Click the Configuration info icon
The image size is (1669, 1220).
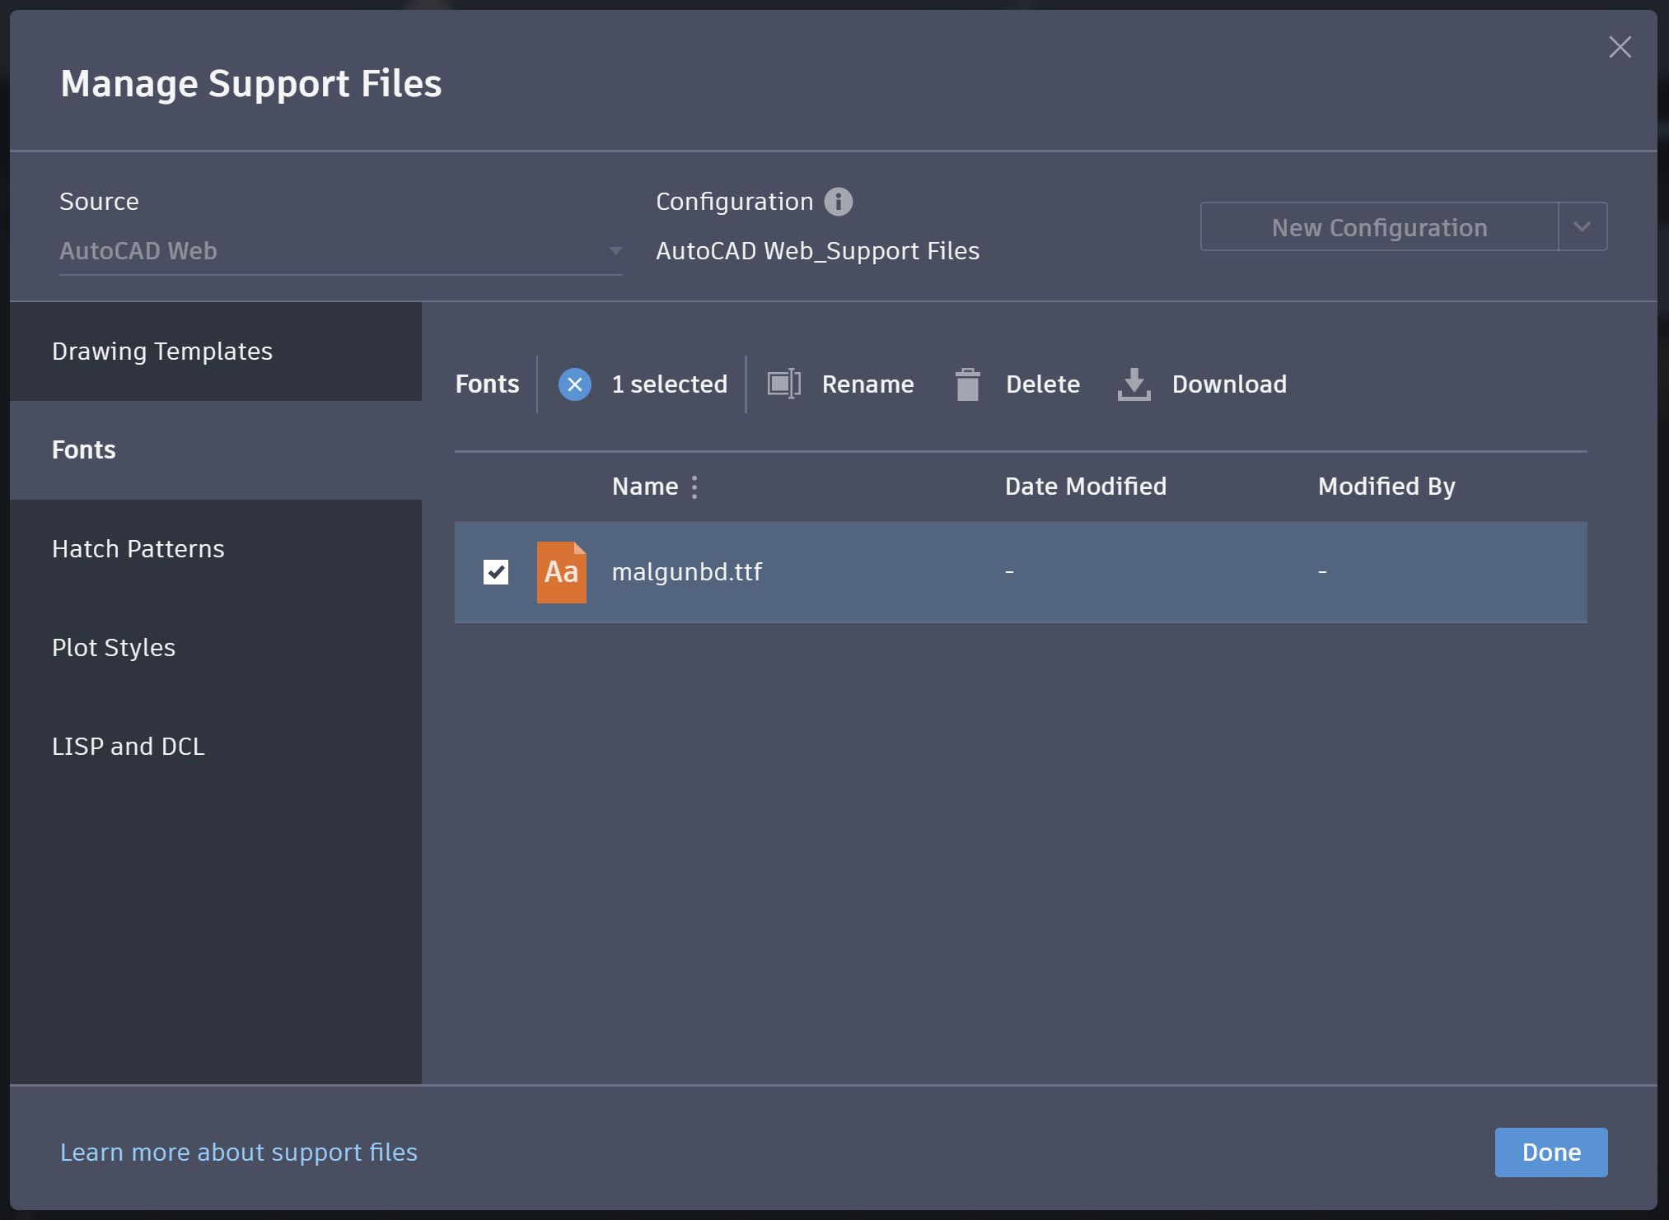point(839,202)
